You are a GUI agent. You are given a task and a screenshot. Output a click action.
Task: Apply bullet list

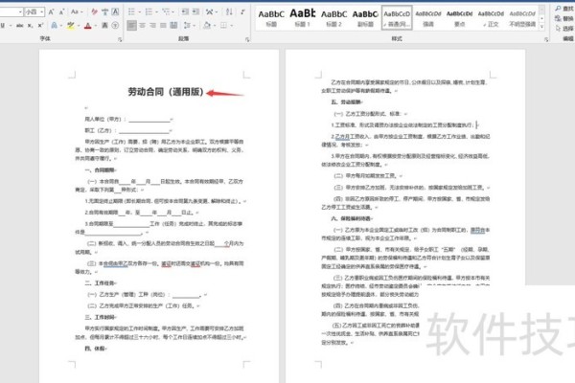131,12
